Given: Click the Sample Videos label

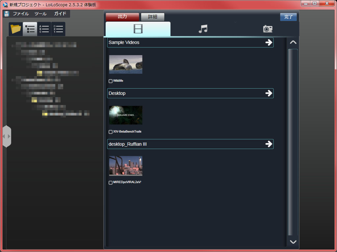Looking at the screenshot, I should click(x=124, y=42).
